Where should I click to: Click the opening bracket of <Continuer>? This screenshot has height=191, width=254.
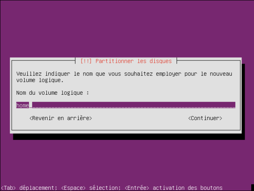189,118
